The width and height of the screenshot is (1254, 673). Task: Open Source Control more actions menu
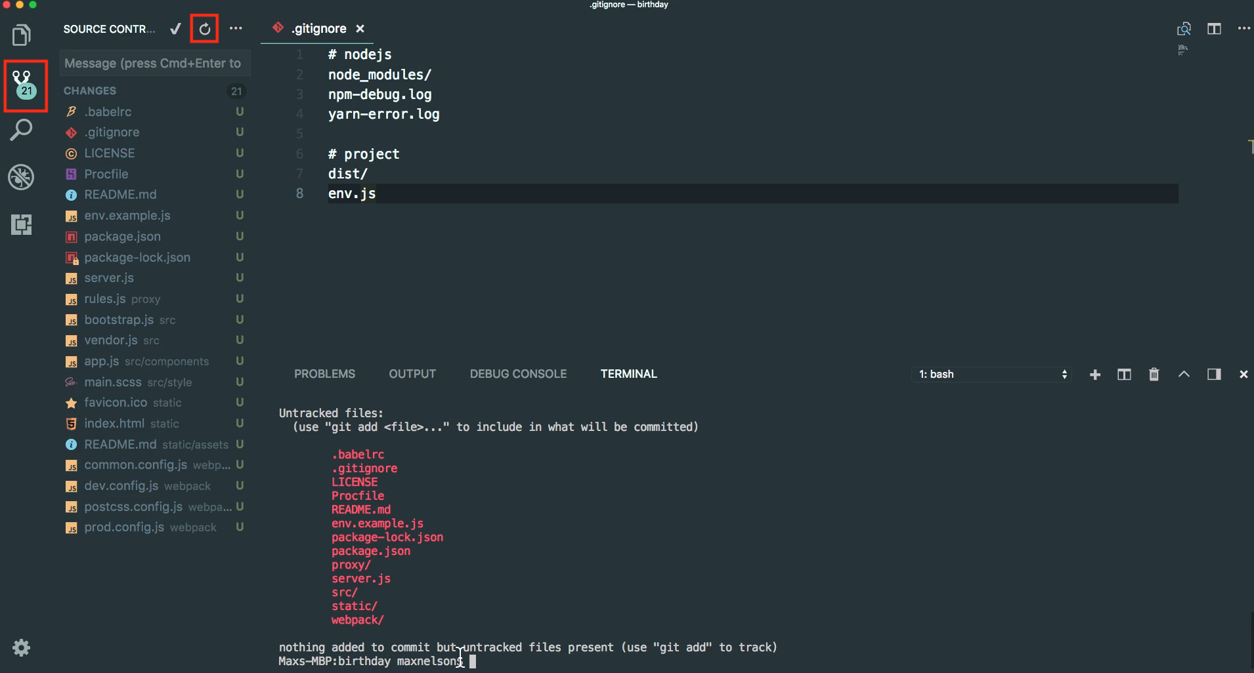(236, 29)
